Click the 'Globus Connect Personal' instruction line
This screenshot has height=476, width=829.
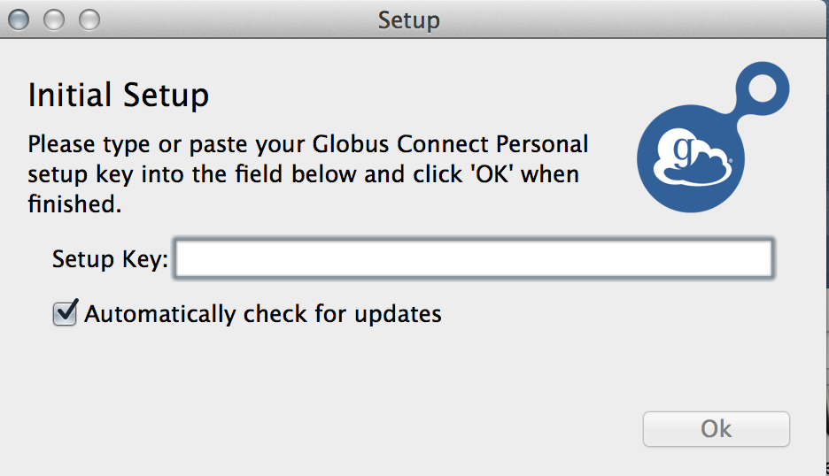(307, 143)
